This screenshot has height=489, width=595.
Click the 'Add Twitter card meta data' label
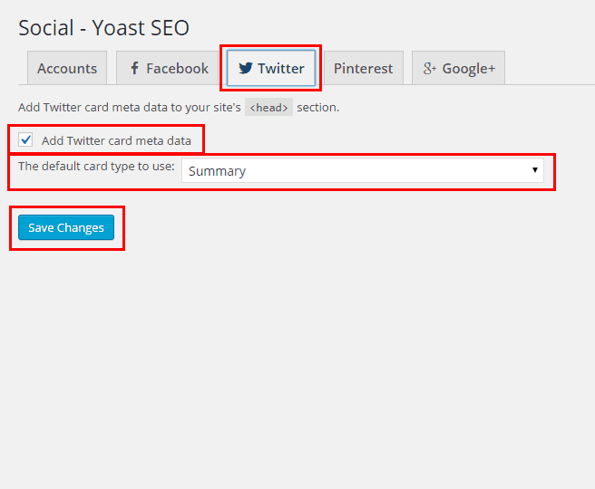click(116, 140)
